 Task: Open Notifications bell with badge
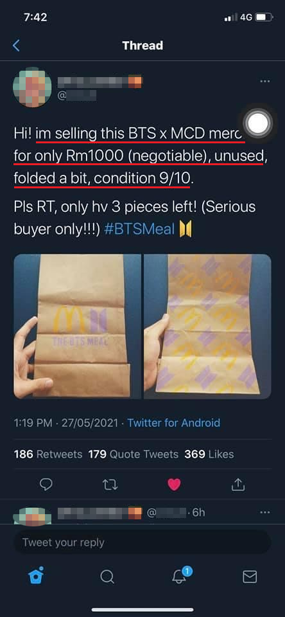coord(181,575)
